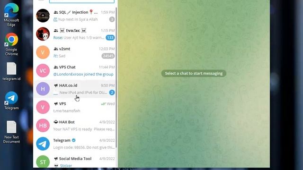Click 'Rose: User Ajit has 1/3 warn' preview
This screenshot has height=170, width=303.
(x=79, y=38)
